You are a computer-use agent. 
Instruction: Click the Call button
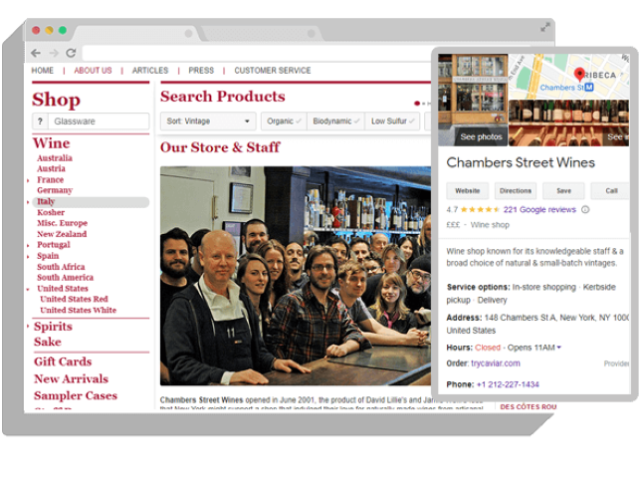pos(610,190)
